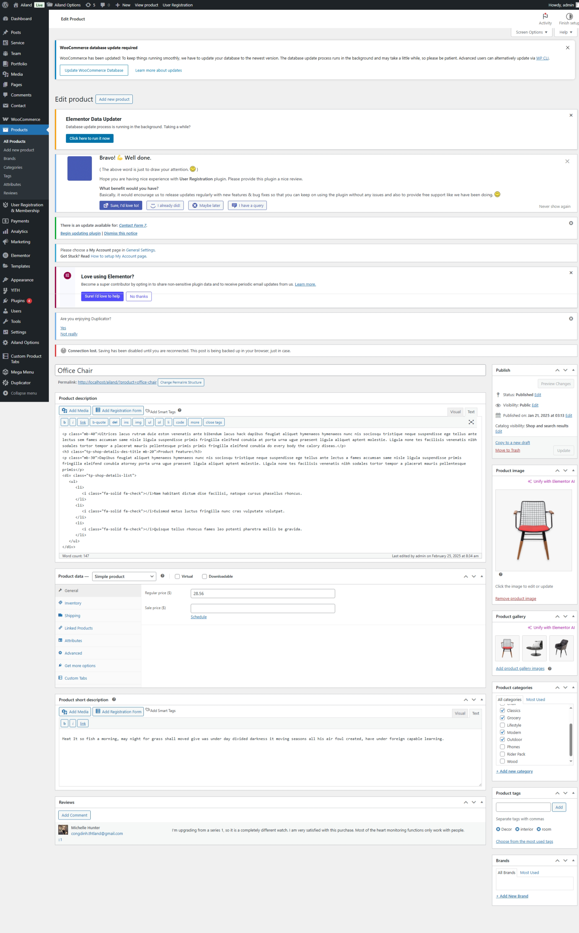Remove the room product tag
Screen dimensions: 579x933
tap(539, 829)
